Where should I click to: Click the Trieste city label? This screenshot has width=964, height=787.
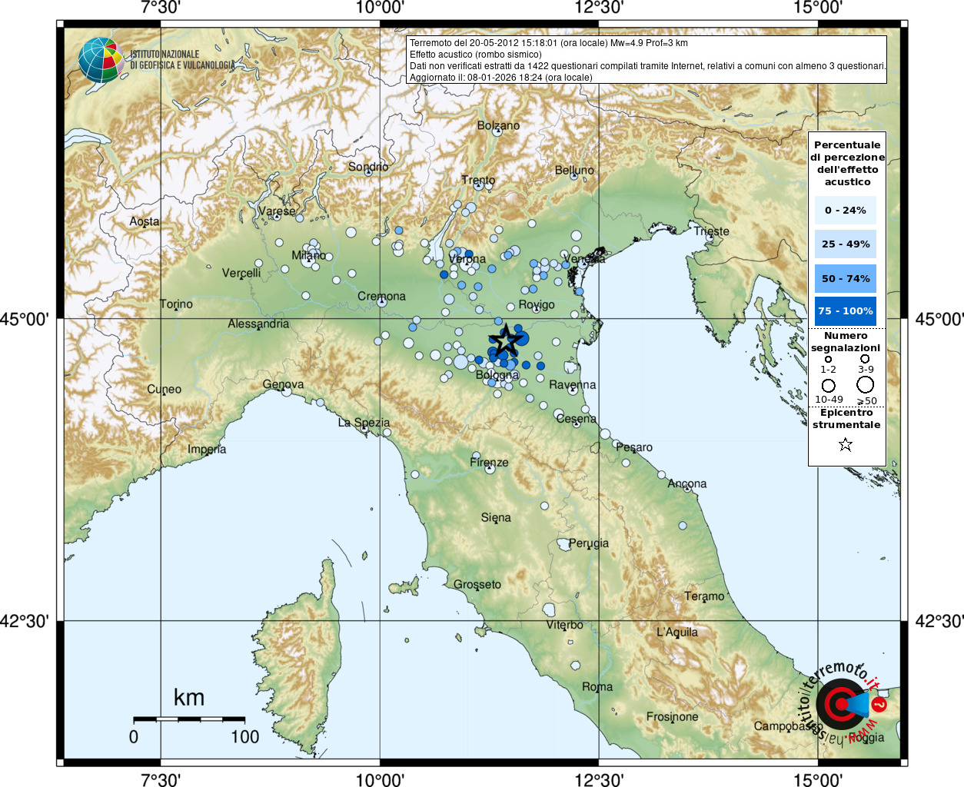pyautogui.click(x=711, y=231)
